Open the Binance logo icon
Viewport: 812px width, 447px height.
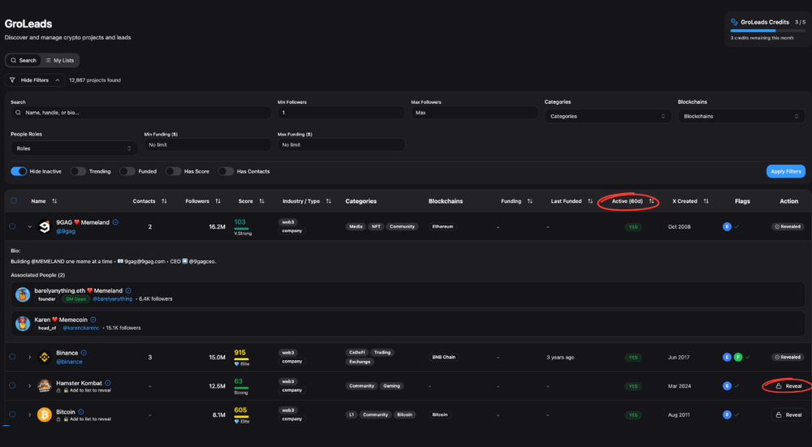tap(45, 357)
